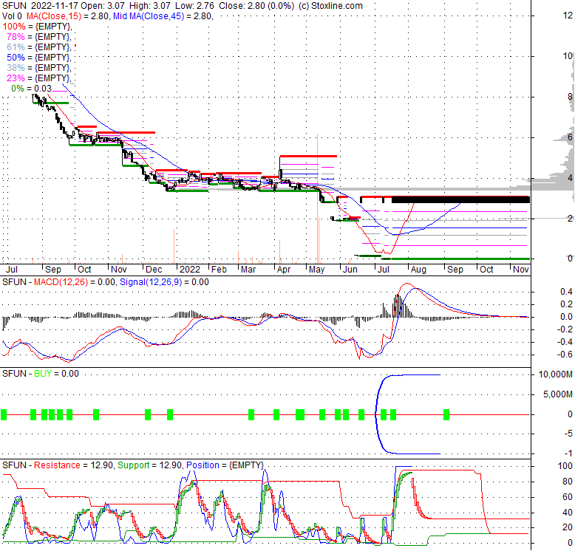Click the 38% retracement level label

[x=38, y=67]
